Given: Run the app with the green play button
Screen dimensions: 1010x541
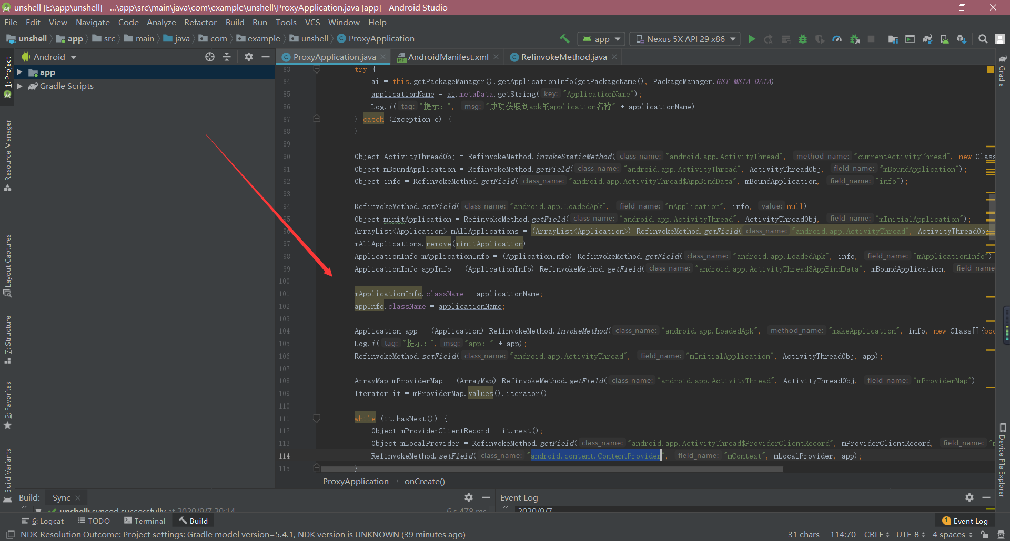Looking at the screenshot, I should pyautogui.click(x=752, y=39).
